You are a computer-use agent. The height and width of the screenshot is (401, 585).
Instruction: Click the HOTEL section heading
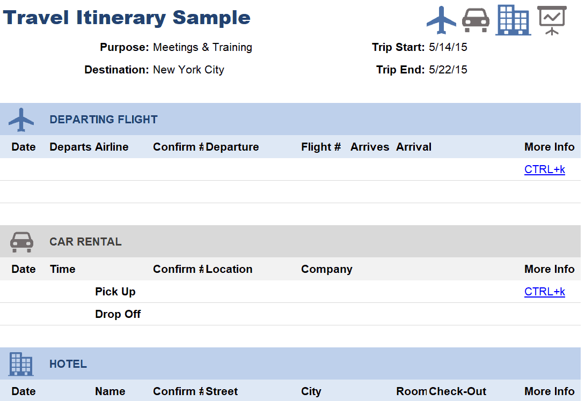pos(68,364)
